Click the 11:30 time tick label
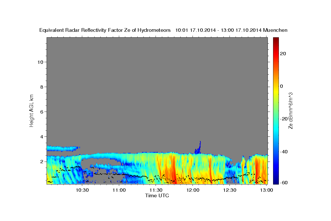This screenshot has height=221, width=331. 156,190
